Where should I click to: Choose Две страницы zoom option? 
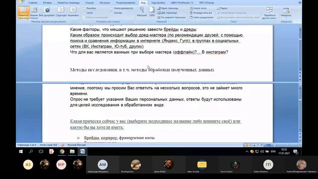(x=167, y=13)
